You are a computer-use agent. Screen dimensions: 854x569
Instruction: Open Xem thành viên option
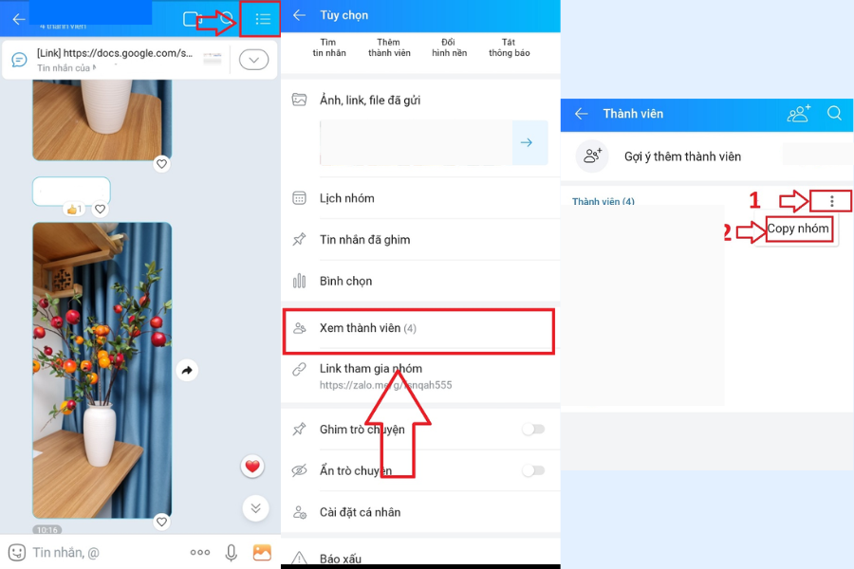(418, 329)
